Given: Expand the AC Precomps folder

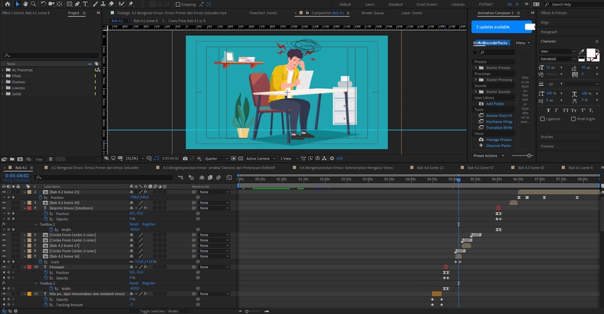Looking at the screenshot, I should pos(3,70).
